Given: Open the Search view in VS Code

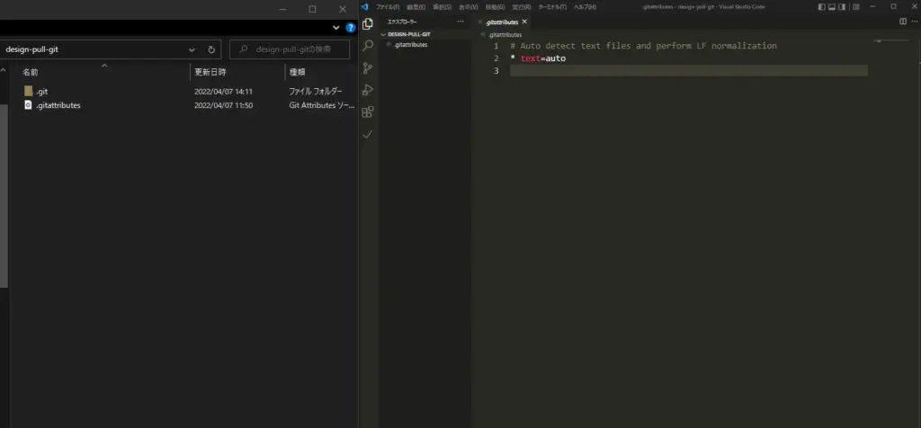Looking at the screenshot, I should [x=368, y=46].
